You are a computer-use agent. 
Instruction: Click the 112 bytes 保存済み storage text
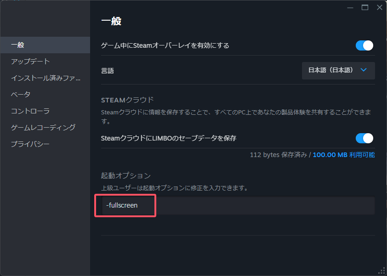click(x=278, y=155)
